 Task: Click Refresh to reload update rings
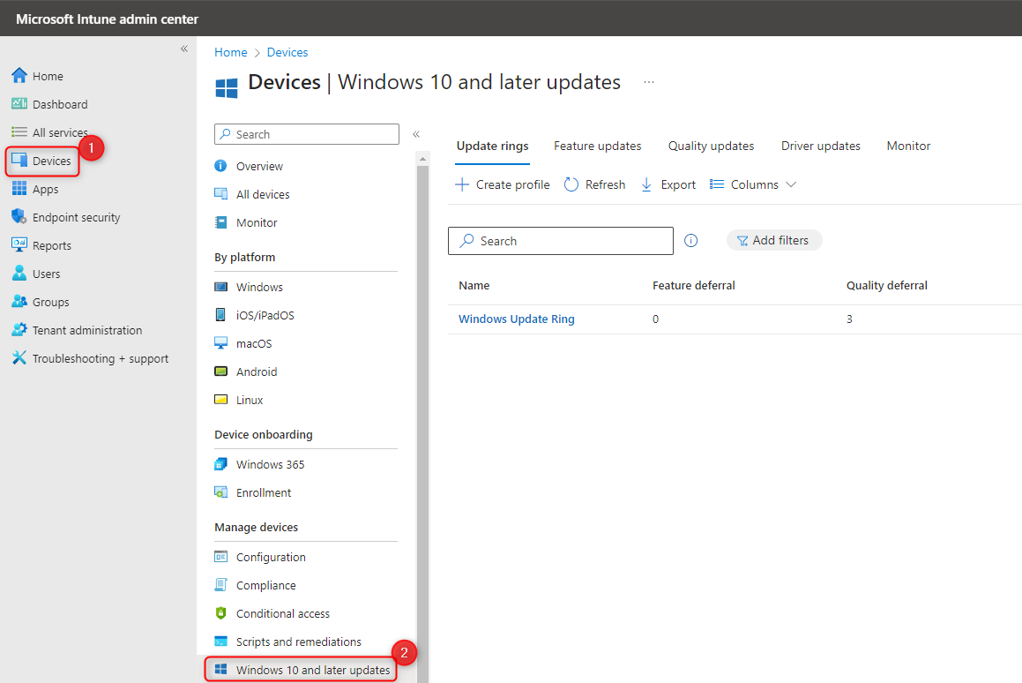click(594, 184)
